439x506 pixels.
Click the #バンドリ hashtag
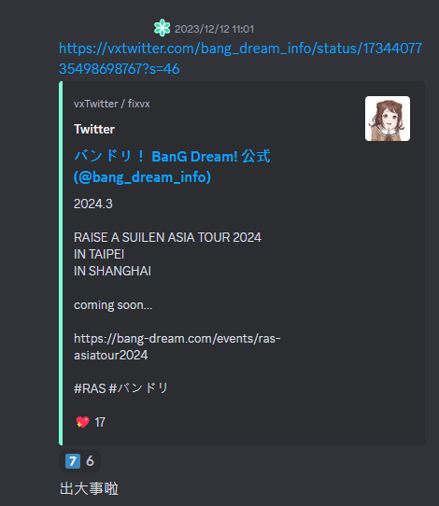[x=139, y=388]
